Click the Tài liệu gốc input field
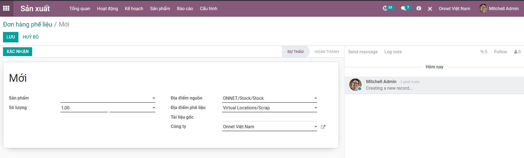The height and width of the screenshot is (158, 524). tap(269, 117)
